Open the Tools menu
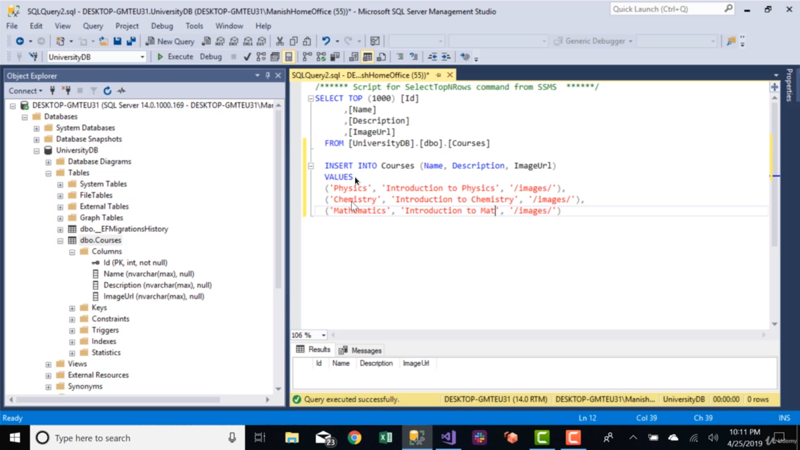 (x=194, y=26)
